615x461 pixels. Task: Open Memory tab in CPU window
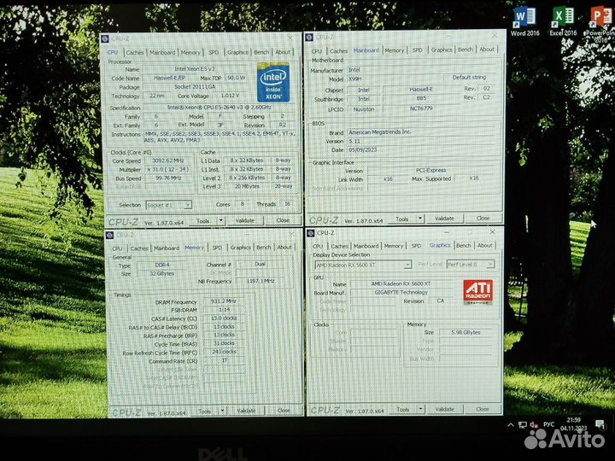(x=190, y=52)
